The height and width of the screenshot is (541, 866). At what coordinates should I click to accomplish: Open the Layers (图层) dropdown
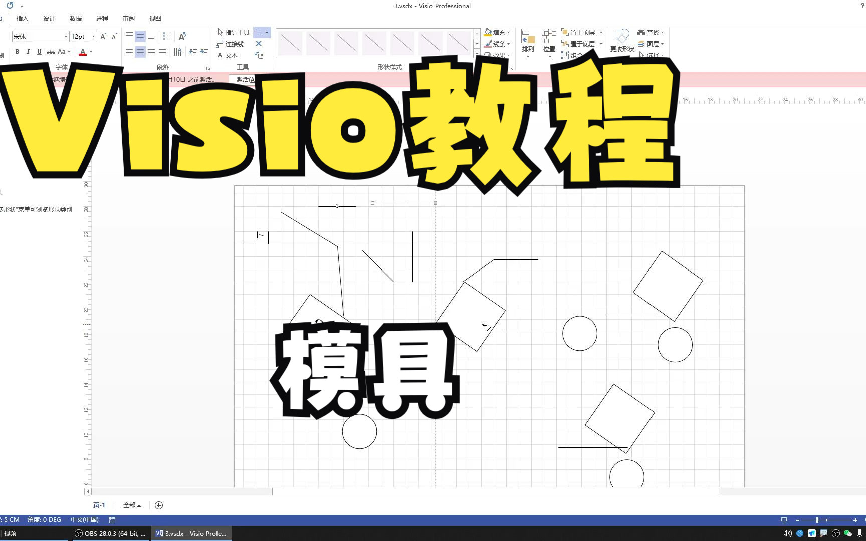tap(651, 44)
